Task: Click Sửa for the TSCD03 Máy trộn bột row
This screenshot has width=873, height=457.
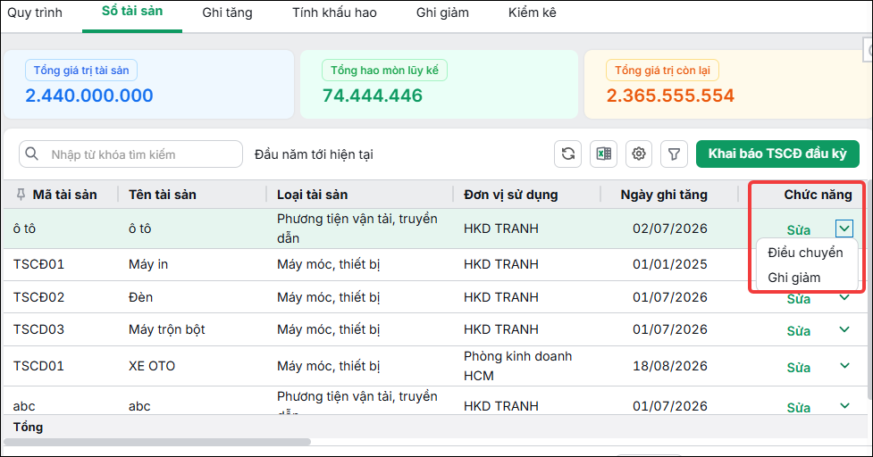Action: [799, 331]
